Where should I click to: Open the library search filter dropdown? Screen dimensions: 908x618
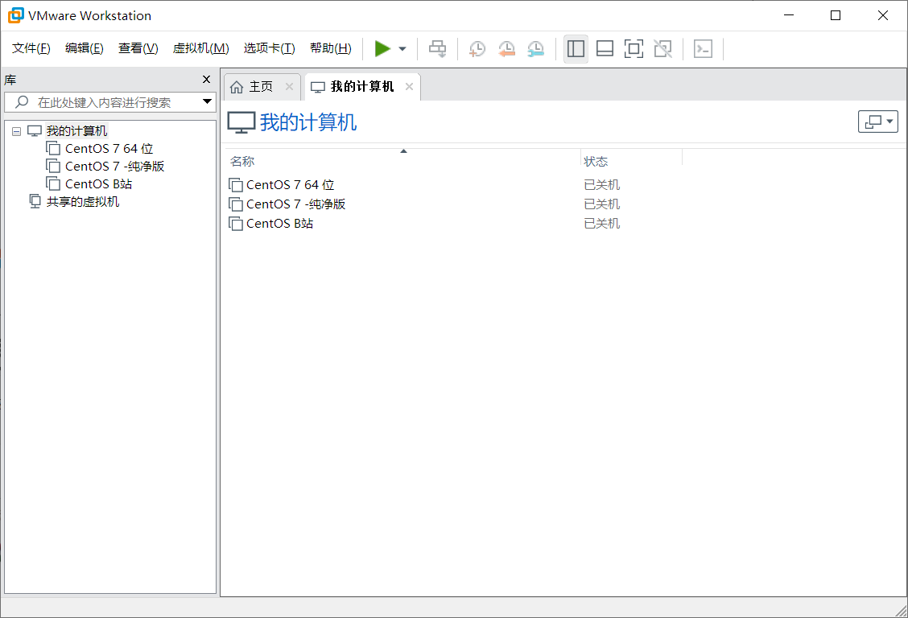pos(207,102)
